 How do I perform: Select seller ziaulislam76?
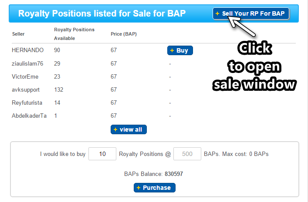click(27, 63)
